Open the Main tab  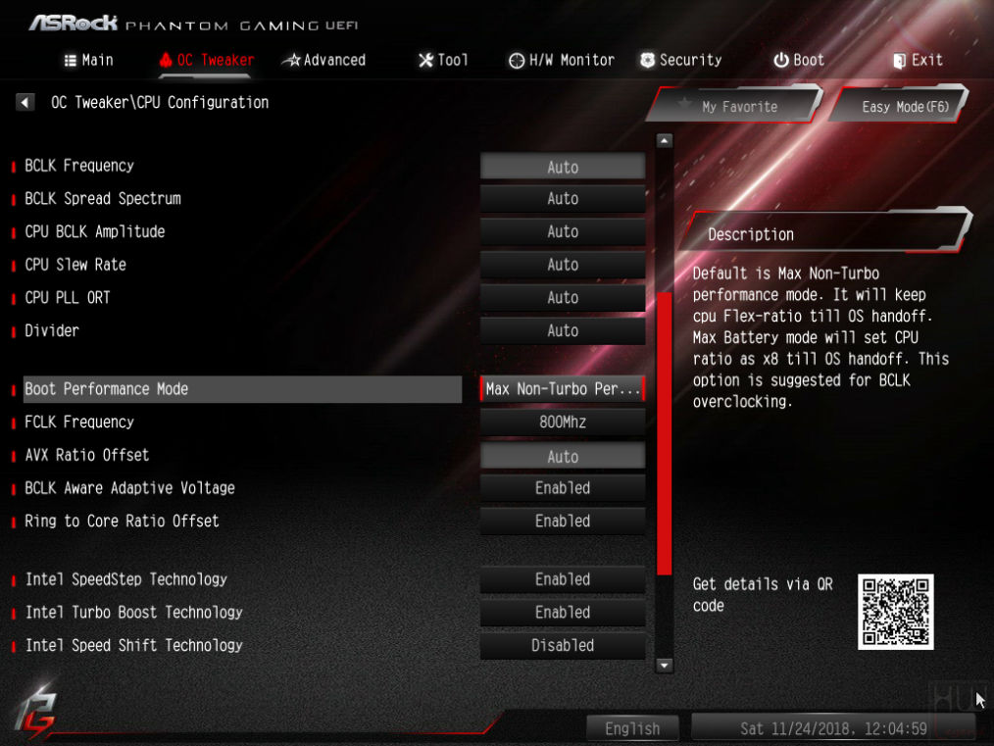tap(89, 60)
